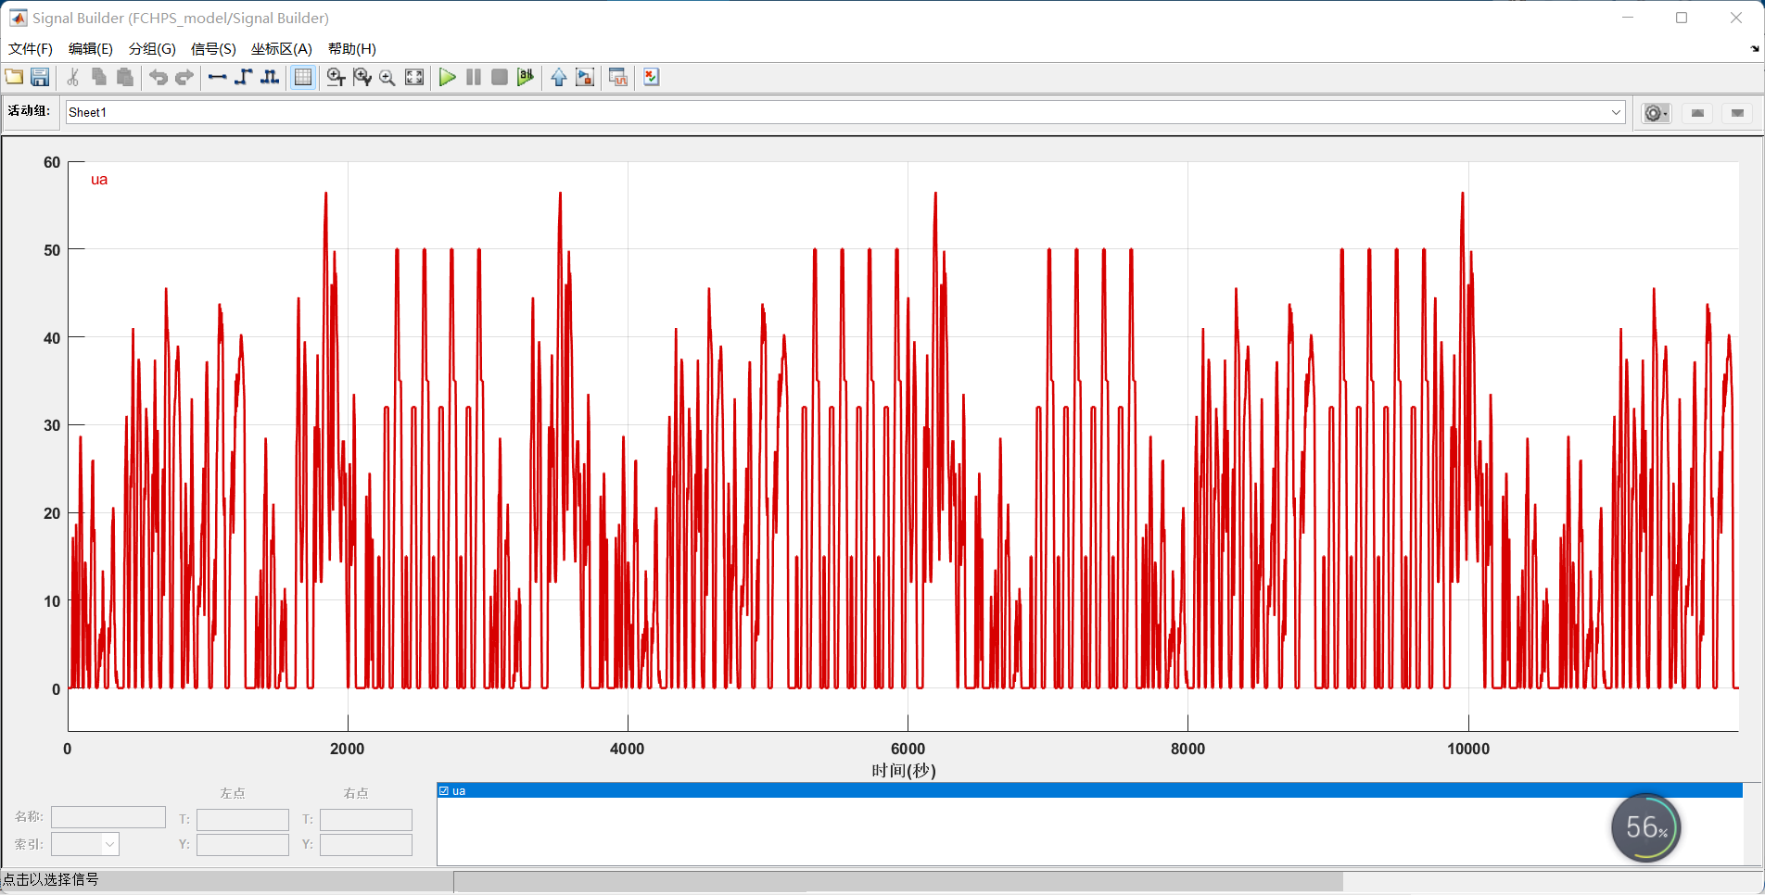Add a constant signal from toolbar
The width and height of the screenshot is (1765, 895).
[x=217, y=77]
